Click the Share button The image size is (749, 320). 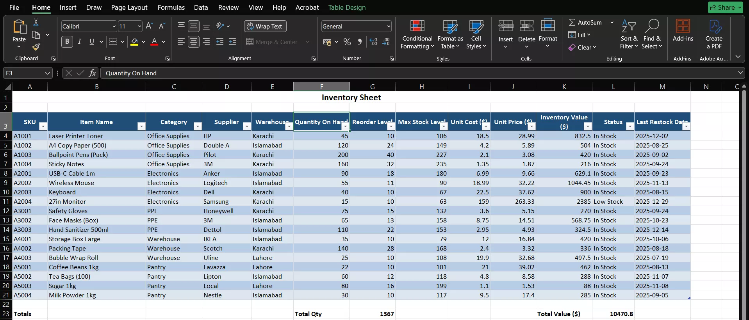pyautogui.click(x=722, y=7)
